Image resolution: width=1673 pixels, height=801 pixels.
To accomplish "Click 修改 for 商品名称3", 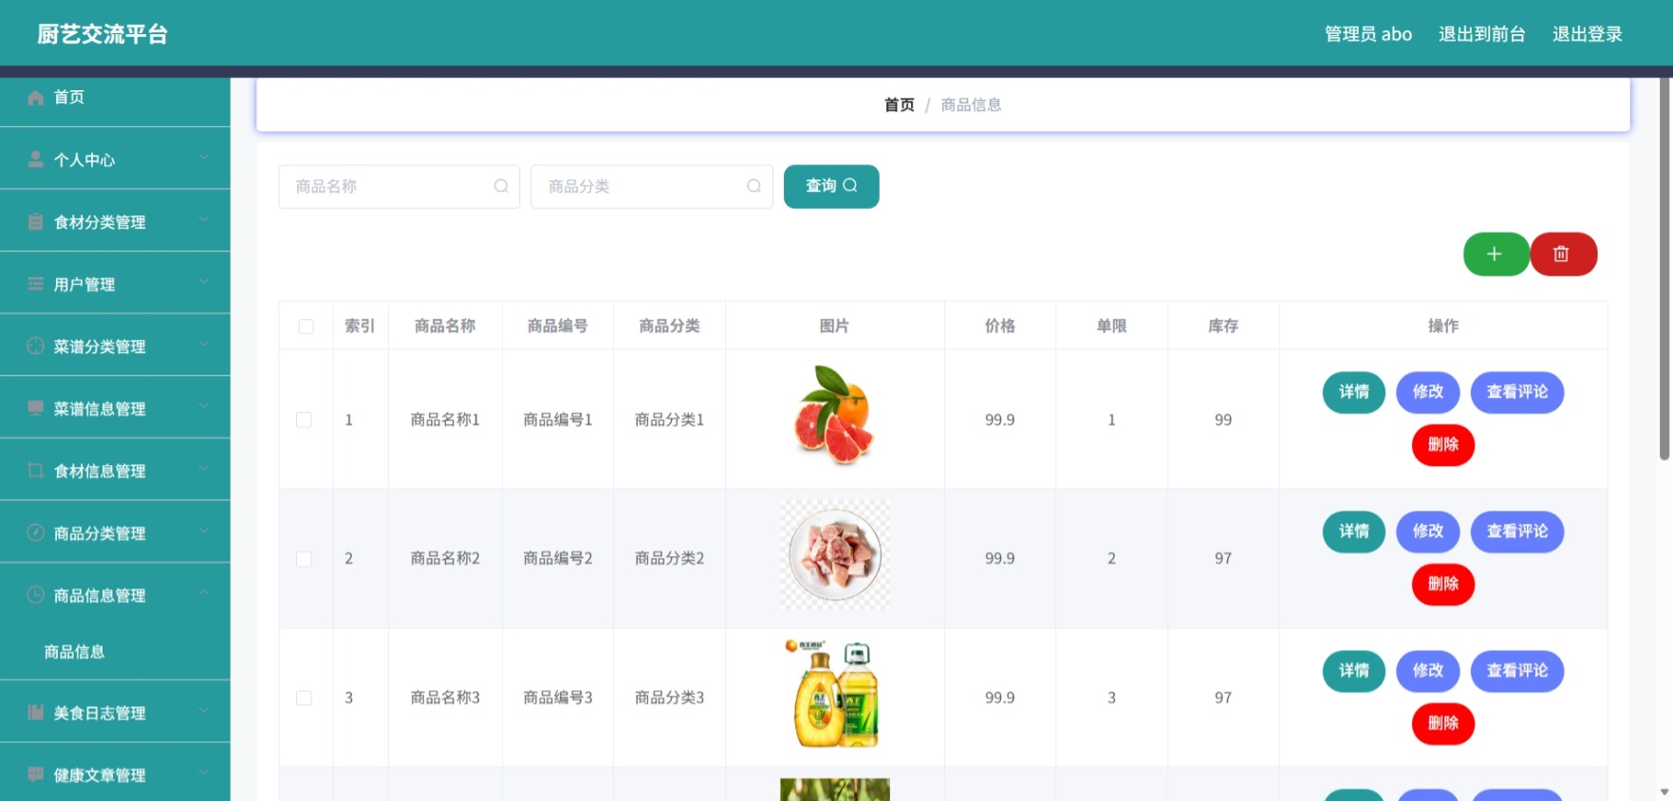I will click(x=1428, y=671).
